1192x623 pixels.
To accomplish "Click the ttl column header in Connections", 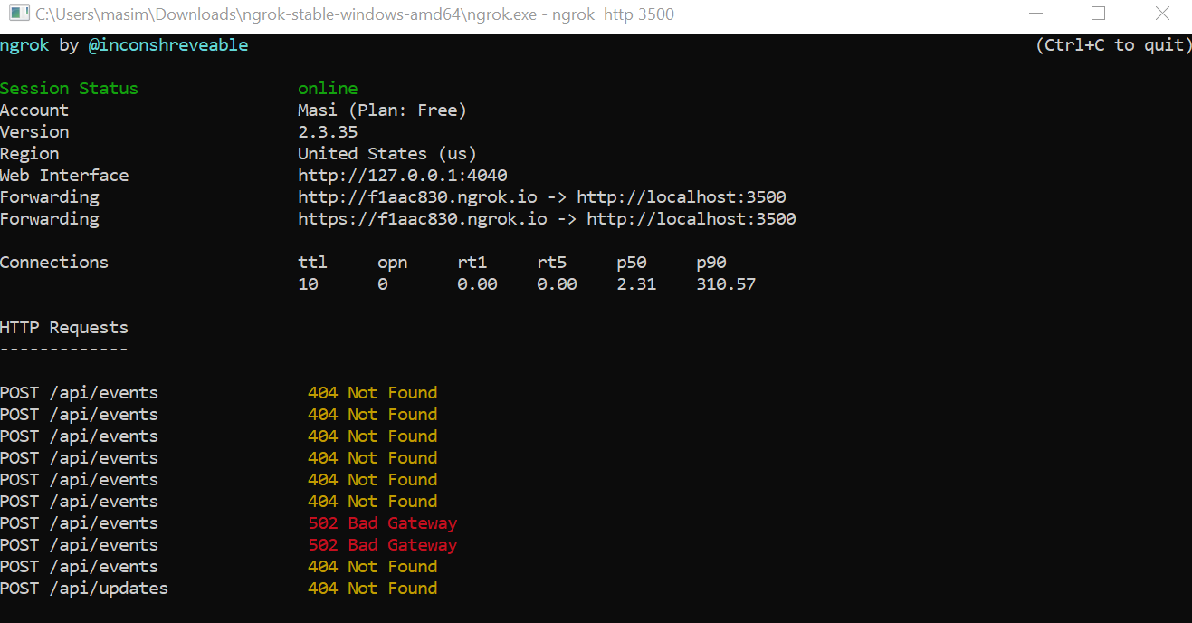I will (x=311, y=262).
